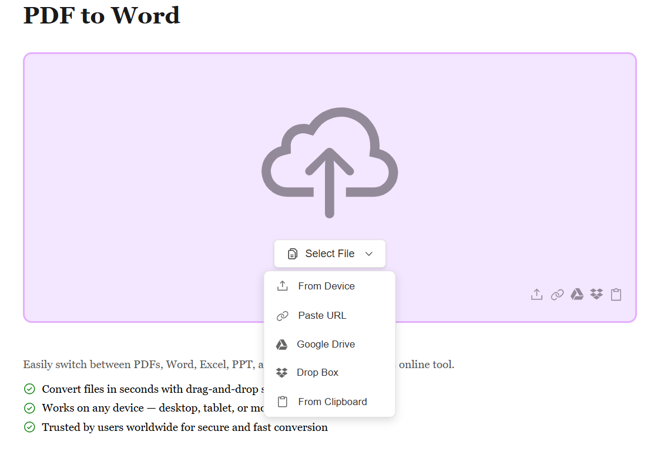Screen dimensions: 654x455
Task: Choose "From Device" in the dropdown menu
Action: point(326,287)
